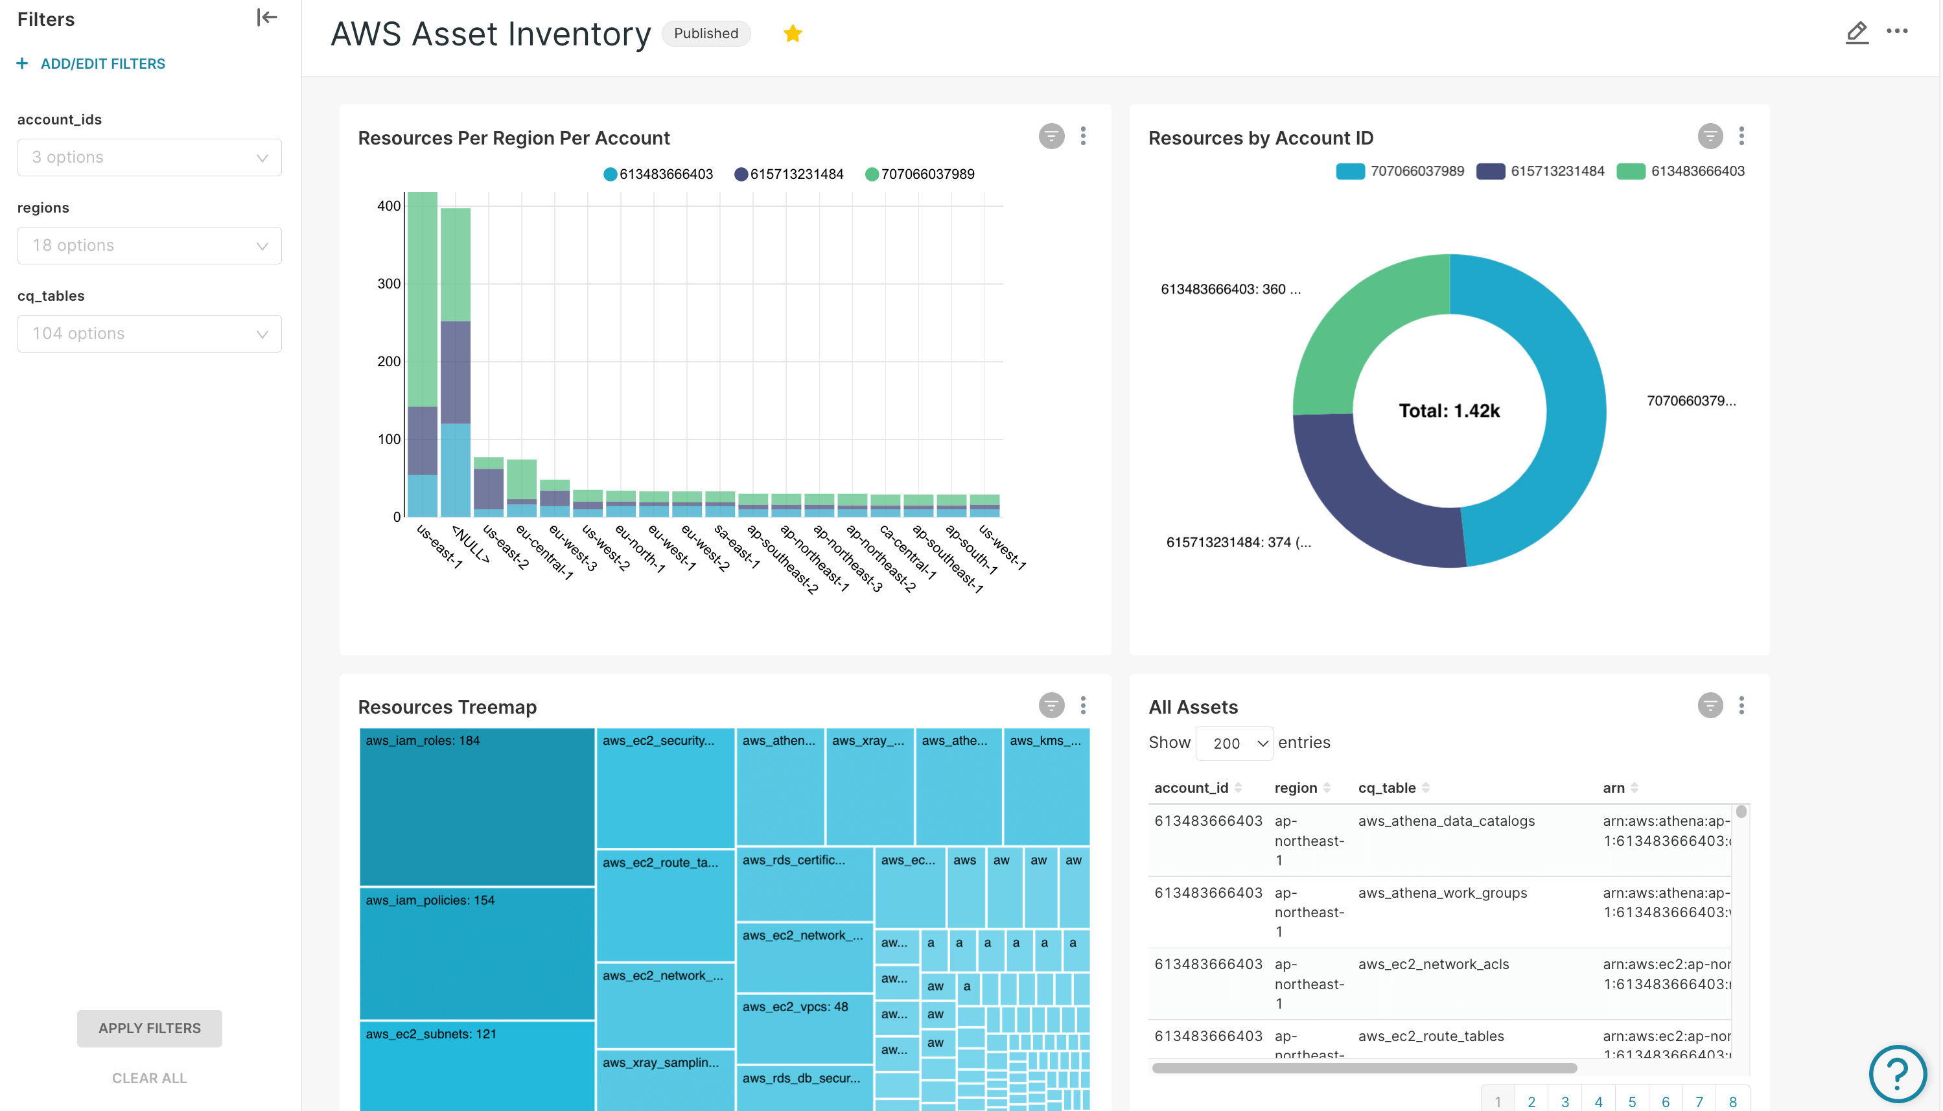
Task: Click the edit dashboard pencil icon
Action: (1856, 33)
